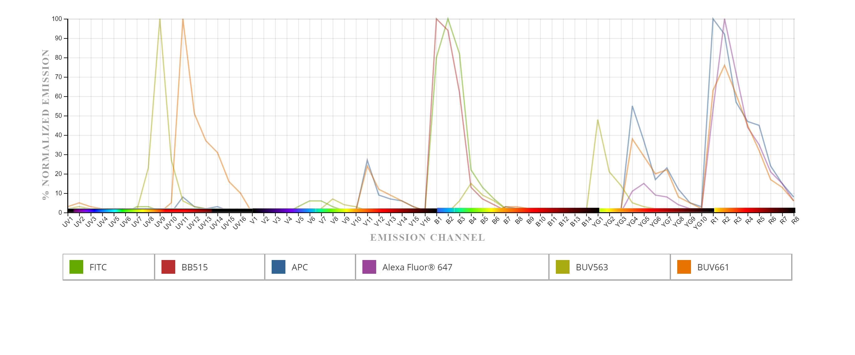The width and height of the screenshot is (855, 355).
Task: Click the orange BUV661 color swatch
Action: pos(684,267)
